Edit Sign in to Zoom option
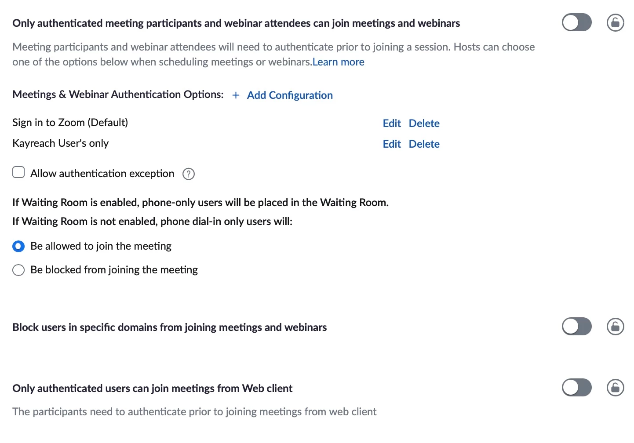 (x=392, y=123)
